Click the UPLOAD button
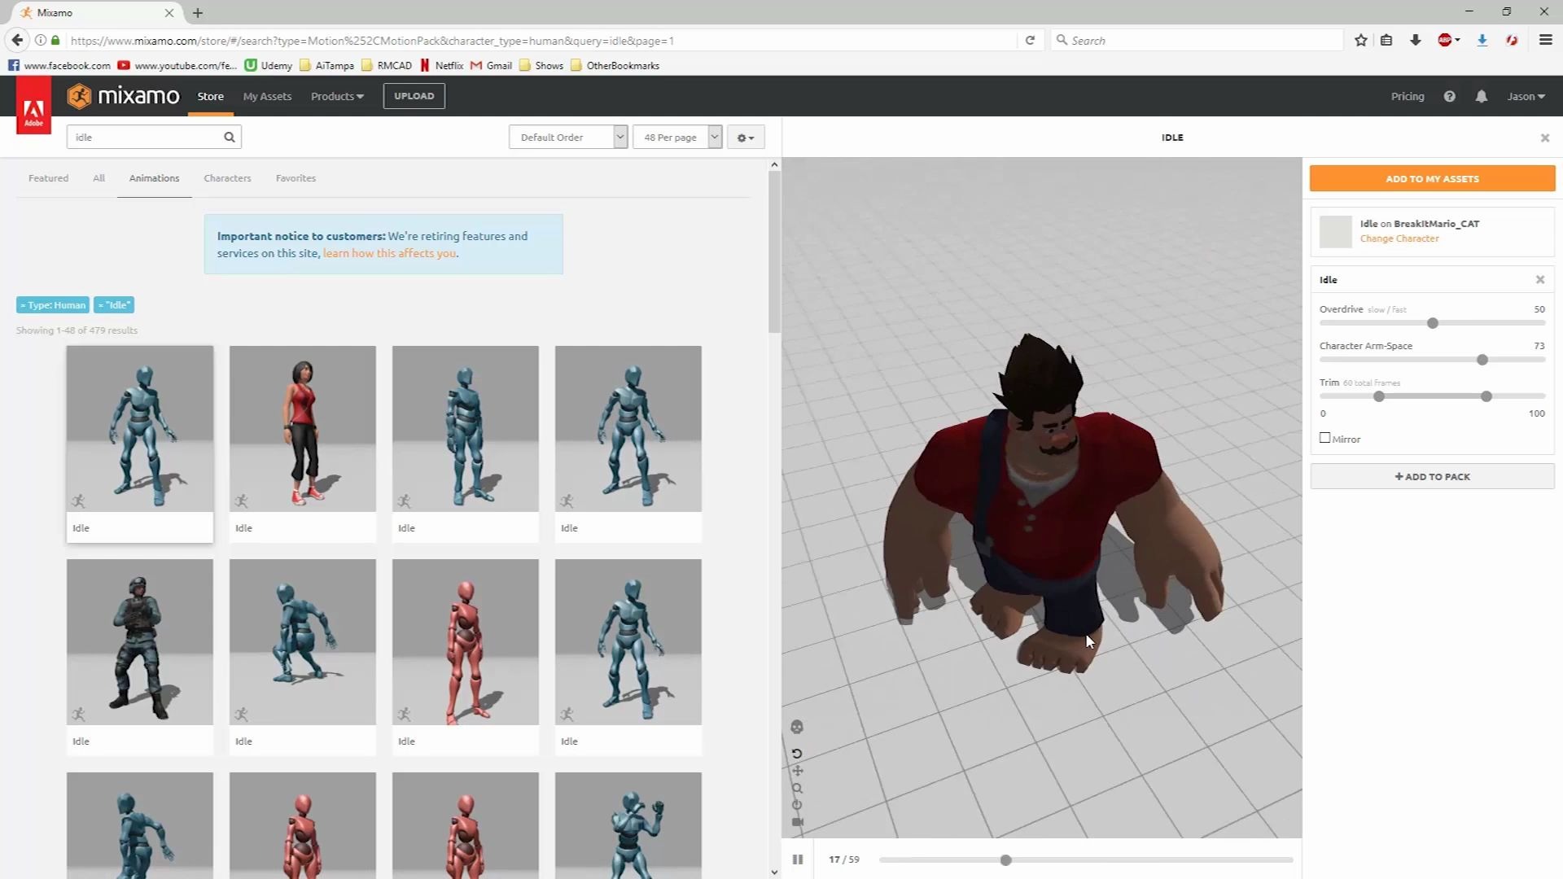The height and width of the screenshot is (879, 1563). 414,96
